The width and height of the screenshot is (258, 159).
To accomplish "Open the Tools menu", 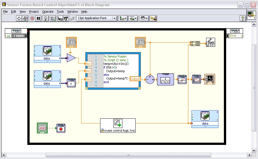I will pyautogui.click(x=60, y=12).
